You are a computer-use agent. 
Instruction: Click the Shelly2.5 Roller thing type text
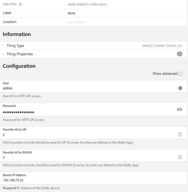(x=162, y=46)
